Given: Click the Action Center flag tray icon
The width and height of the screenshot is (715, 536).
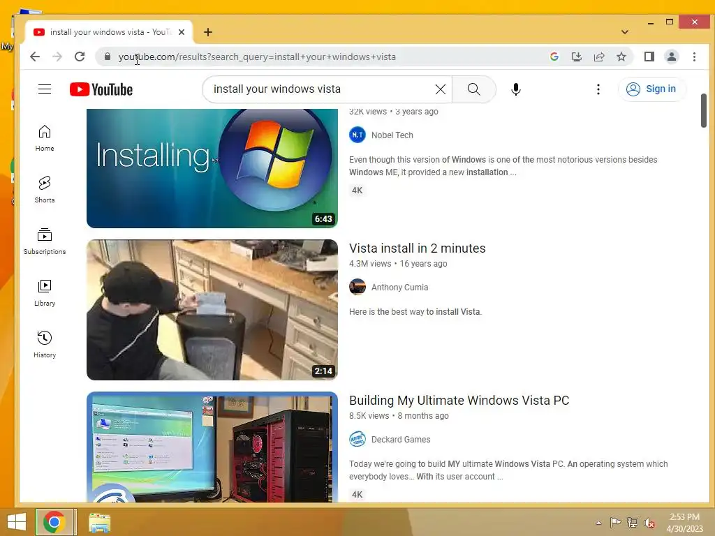Looking at the screenshot, I should [615, 523].
